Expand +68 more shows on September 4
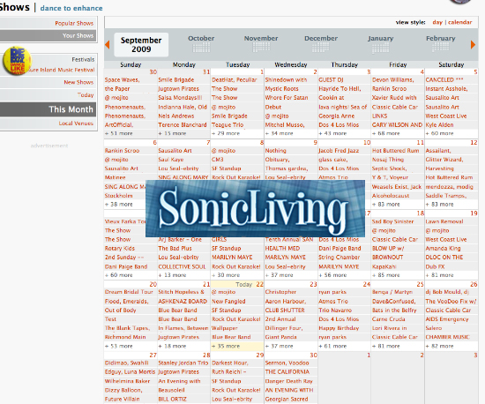Image resolution: width=485 pixels, height=404 pixels. pos(386,133)
